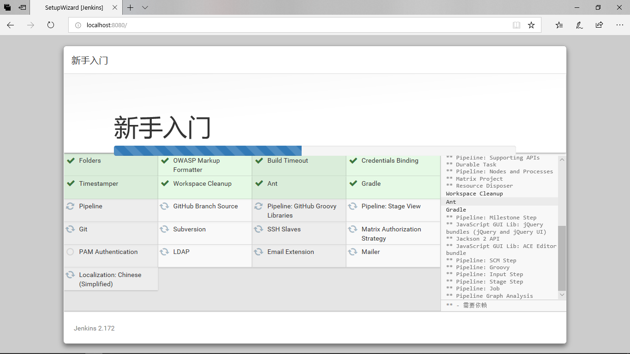
Task: Click the green checkmark beside Folders
Action: 71,160
